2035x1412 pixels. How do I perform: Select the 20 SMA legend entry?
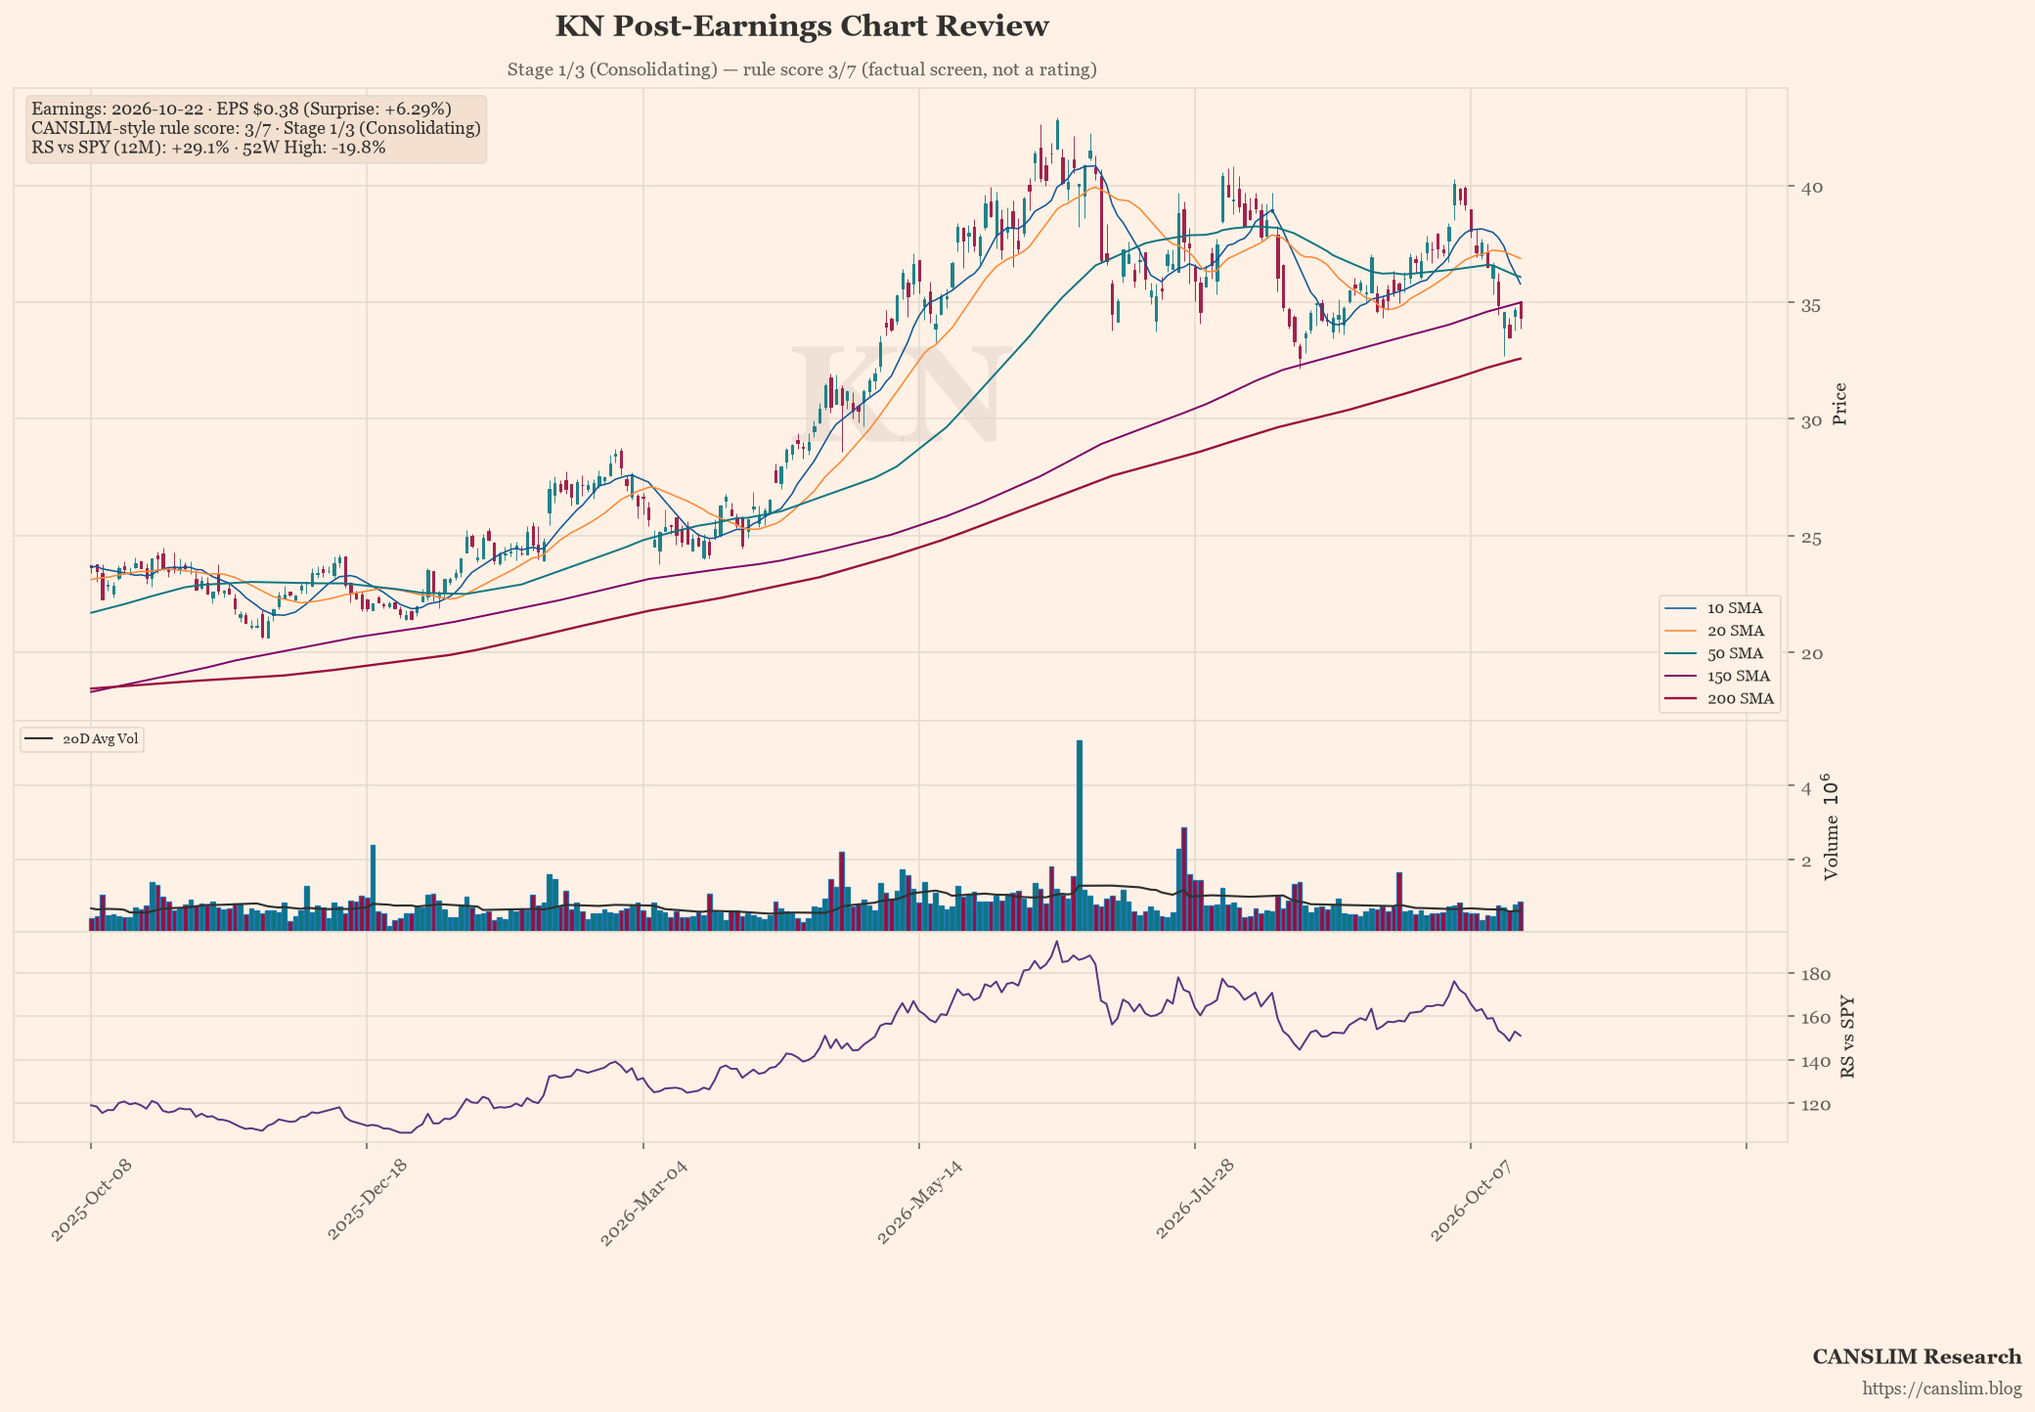[x=1720, y=631]
